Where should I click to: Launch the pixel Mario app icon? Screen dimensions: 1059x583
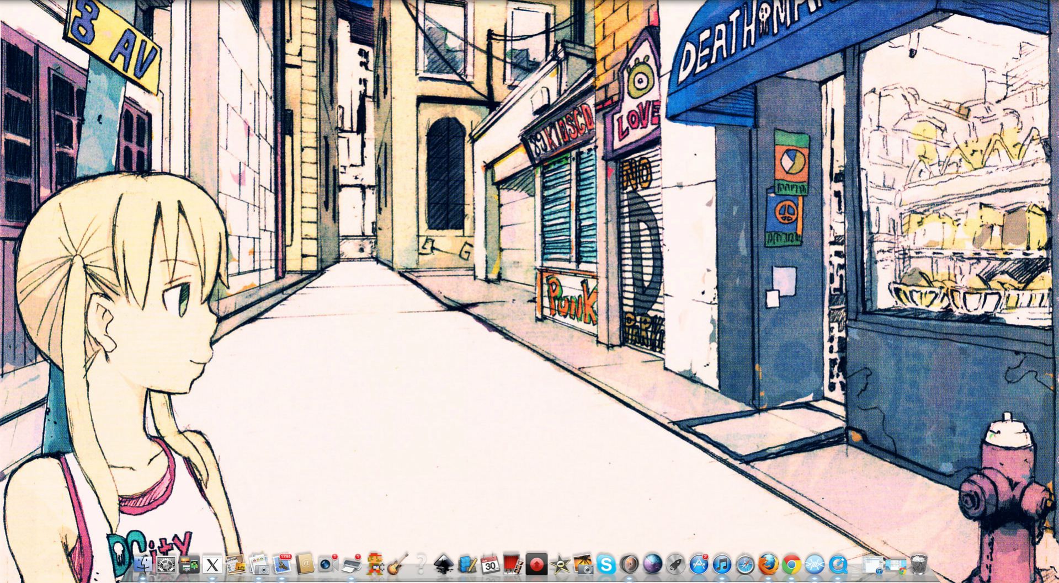pyautogui.click(x=374, y=564)
